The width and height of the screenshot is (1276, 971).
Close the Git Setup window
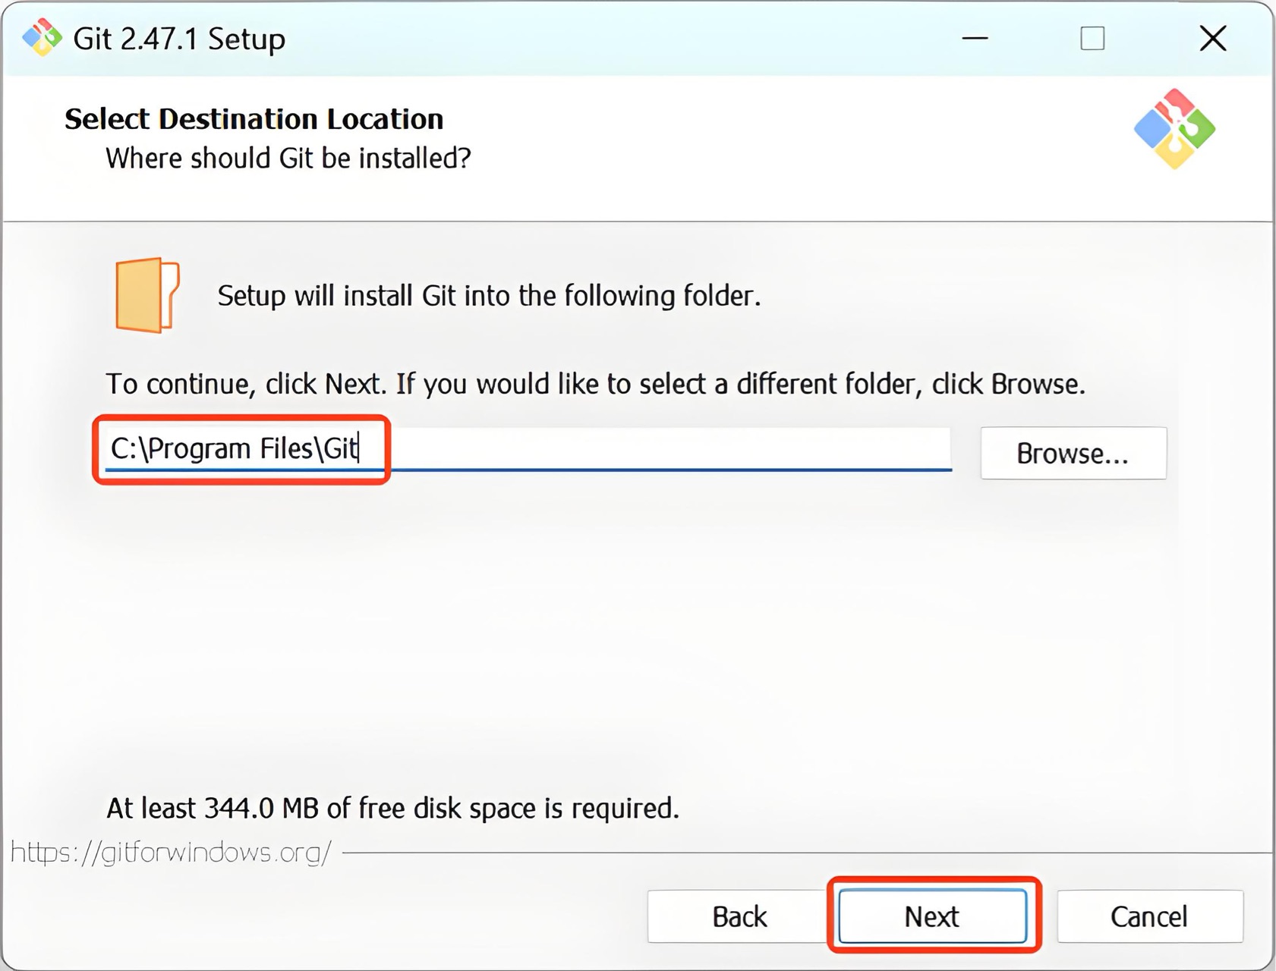1213,38
